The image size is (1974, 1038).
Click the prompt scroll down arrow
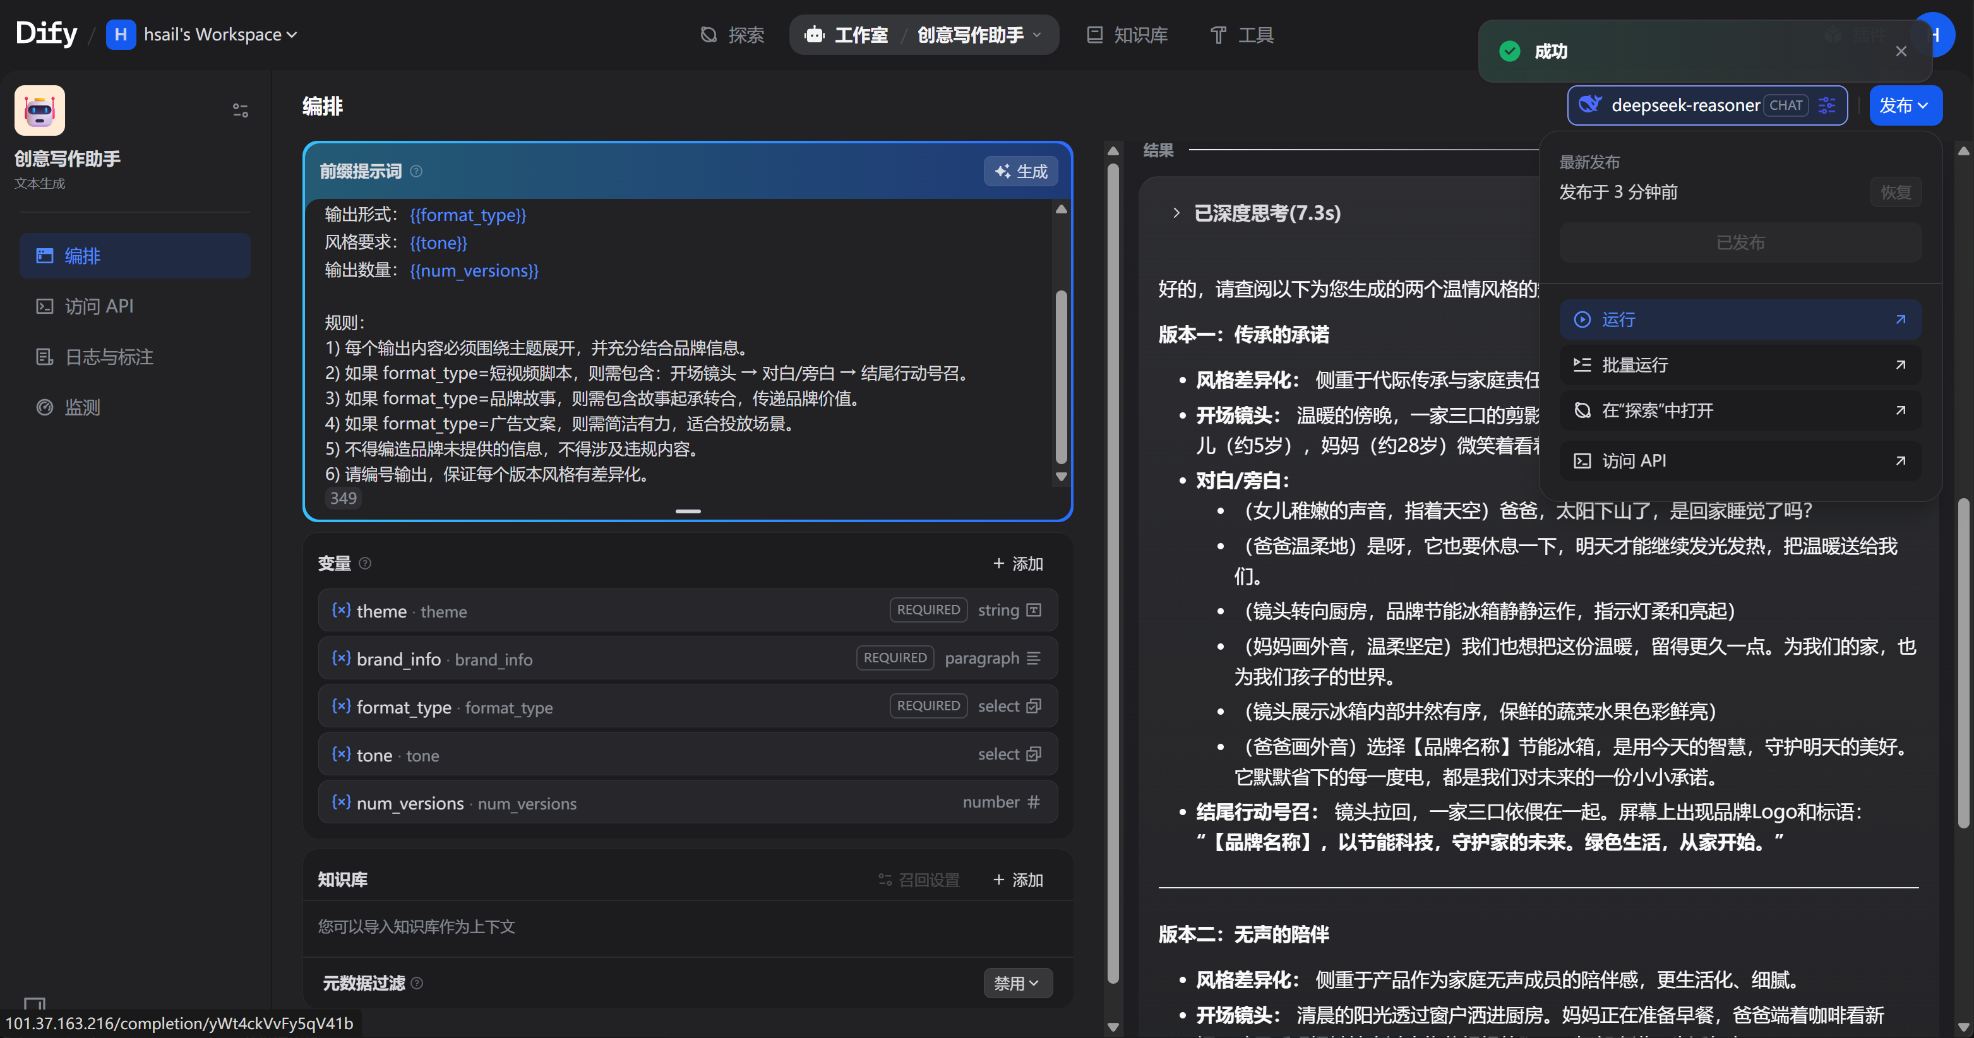click(1060, 477)
